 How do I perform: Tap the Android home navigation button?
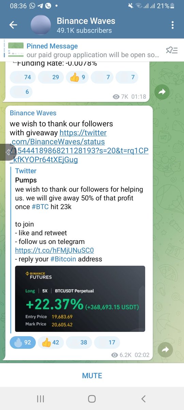(92, 398)
